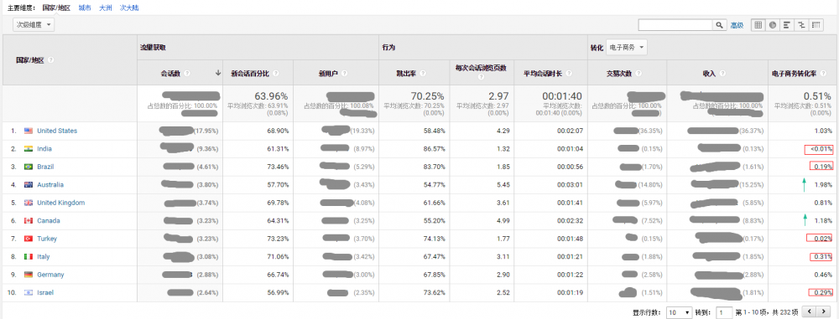
Task: Sort by 会话数 descending arrow
Action: point(218,74)
